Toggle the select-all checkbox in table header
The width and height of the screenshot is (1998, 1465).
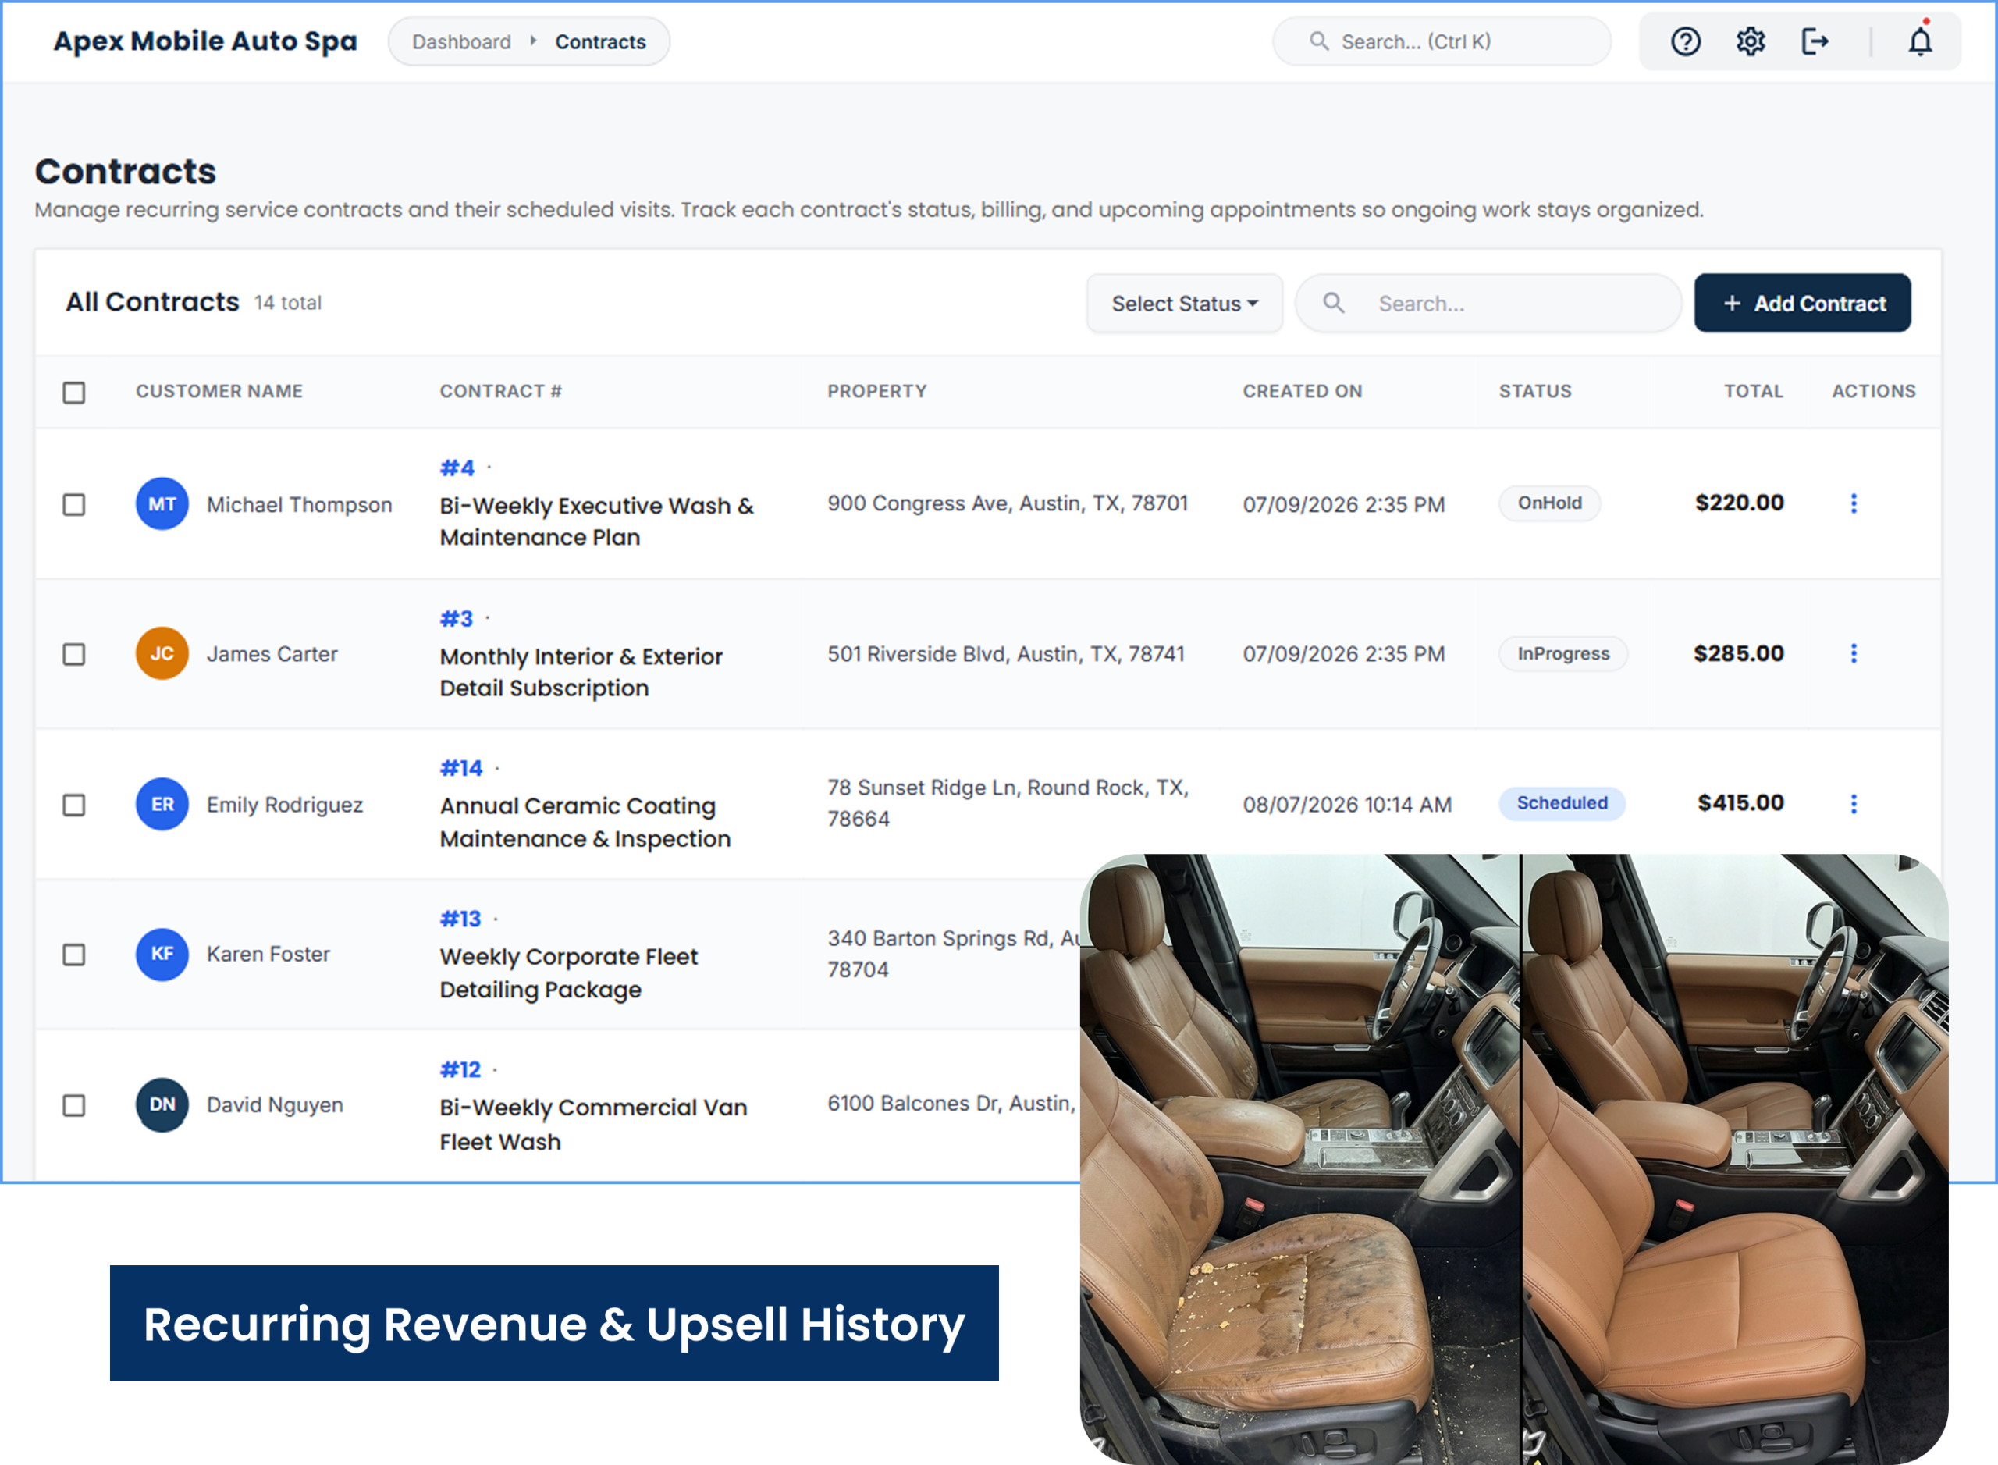click(74, 392)
